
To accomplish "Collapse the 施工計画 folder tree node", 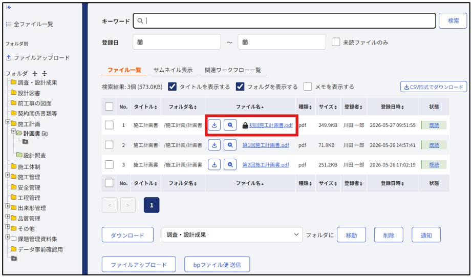I will [x=8, y=123].
